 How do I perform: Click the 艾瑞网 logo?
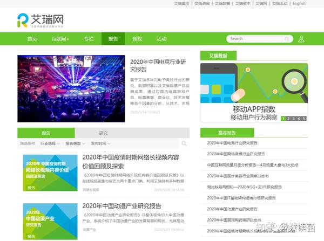pos(40,20)
